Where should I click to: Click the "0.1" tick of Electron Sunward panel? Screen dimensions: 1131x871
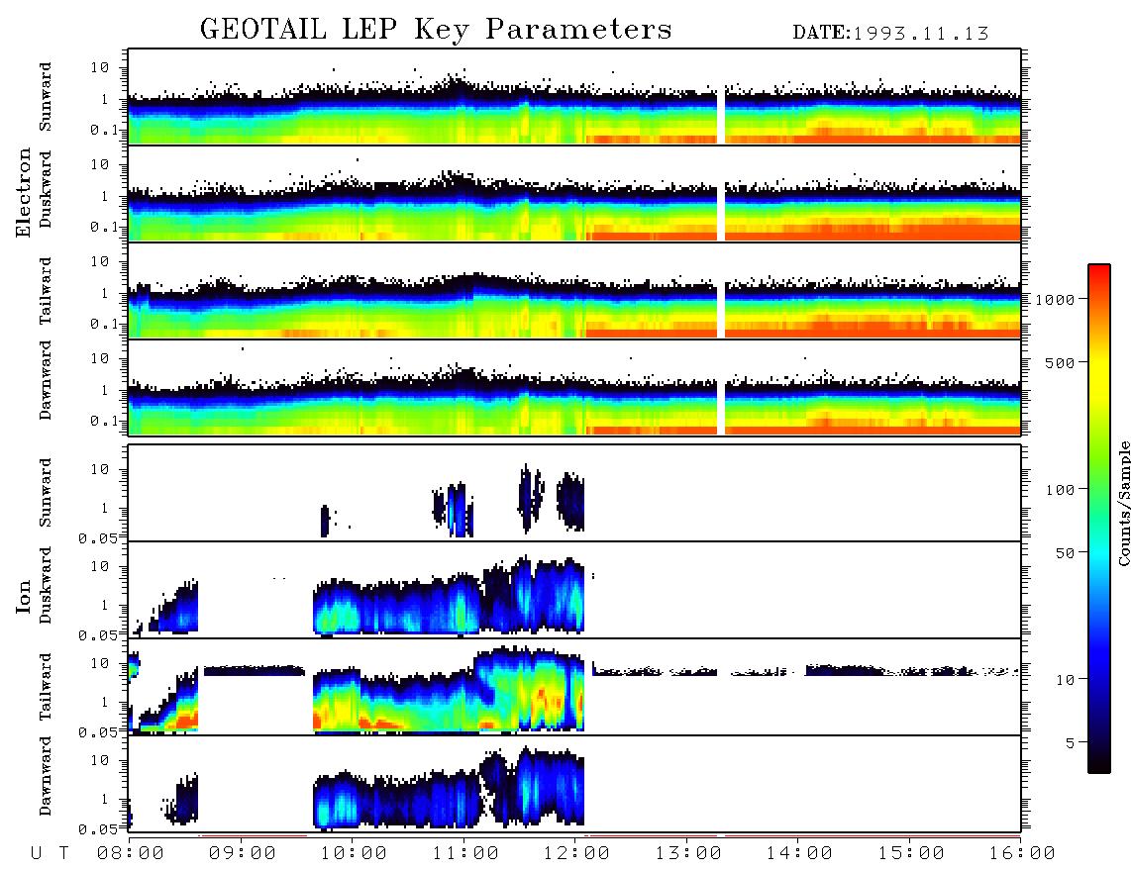(103, 130)
